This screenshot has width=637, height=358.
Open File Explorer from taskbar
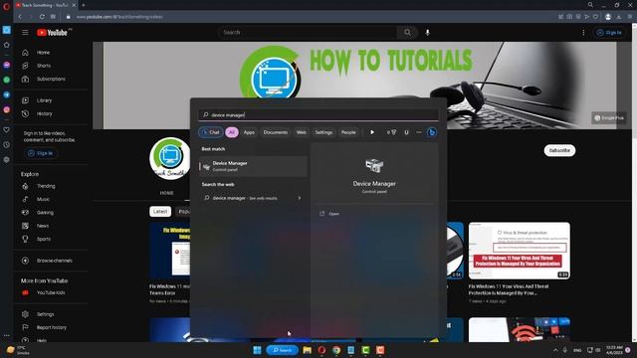(x=308, y=350)
